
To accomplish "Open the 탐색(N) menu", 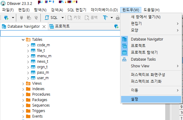I will coord(40,10).
